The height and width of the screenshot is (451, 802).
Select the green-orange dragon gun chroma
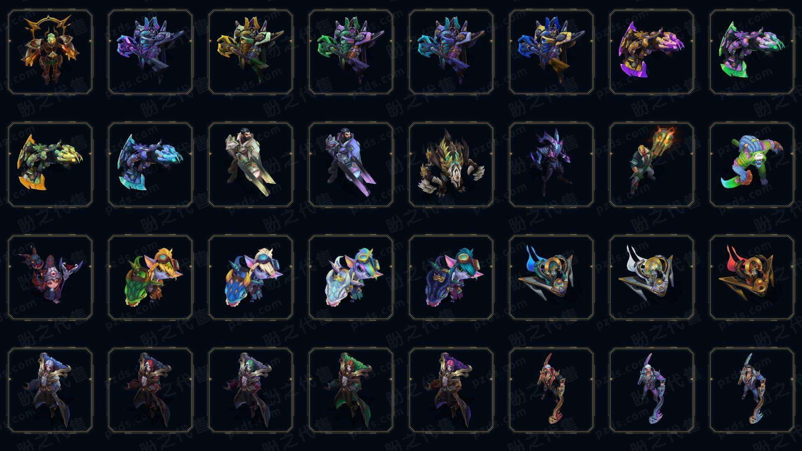tap(50, 165)
